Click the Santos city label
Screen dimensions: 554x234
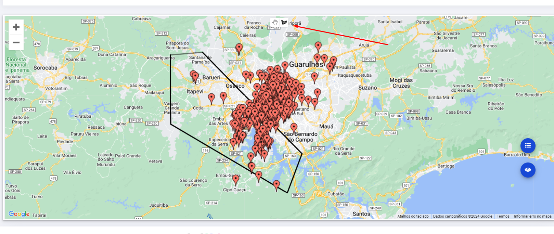click(x=361, y=214)
